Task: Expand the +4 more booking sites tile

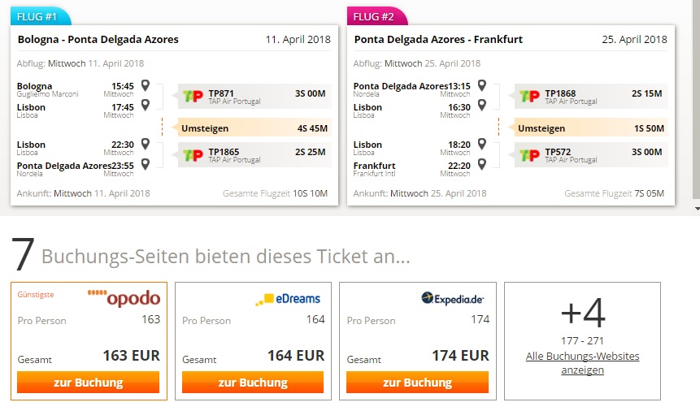Action: pyautogui.click(x=583, y=341)
